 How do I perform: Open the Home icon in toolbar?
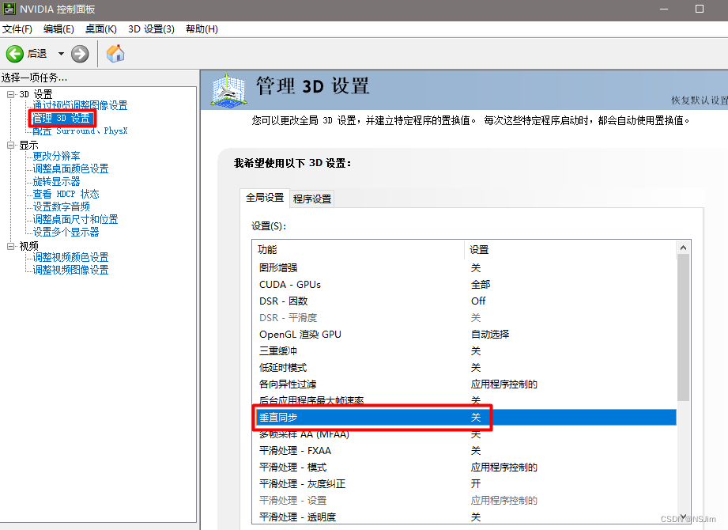point(115,54)
